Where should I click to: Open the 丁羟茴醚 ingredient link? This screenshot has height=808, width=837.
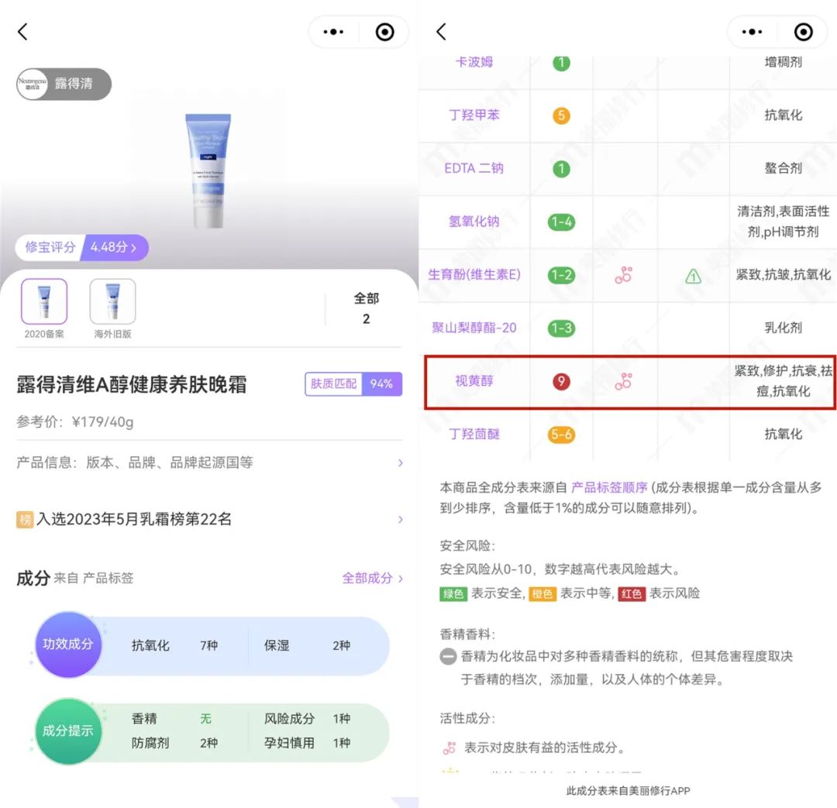tap(474, 435)
